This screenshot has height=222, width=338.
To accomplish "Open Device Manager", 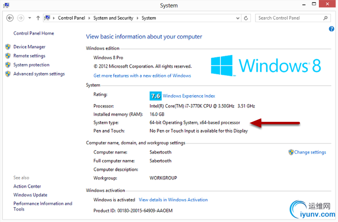I will click(x=29, y=47).
